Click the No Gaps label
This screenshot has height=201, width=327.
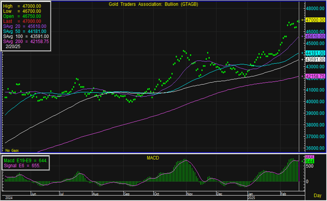[11, 150]
